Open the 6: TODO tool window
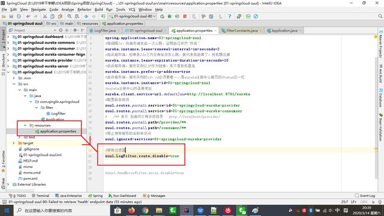 pyautogui.click(x=17, y=196)
